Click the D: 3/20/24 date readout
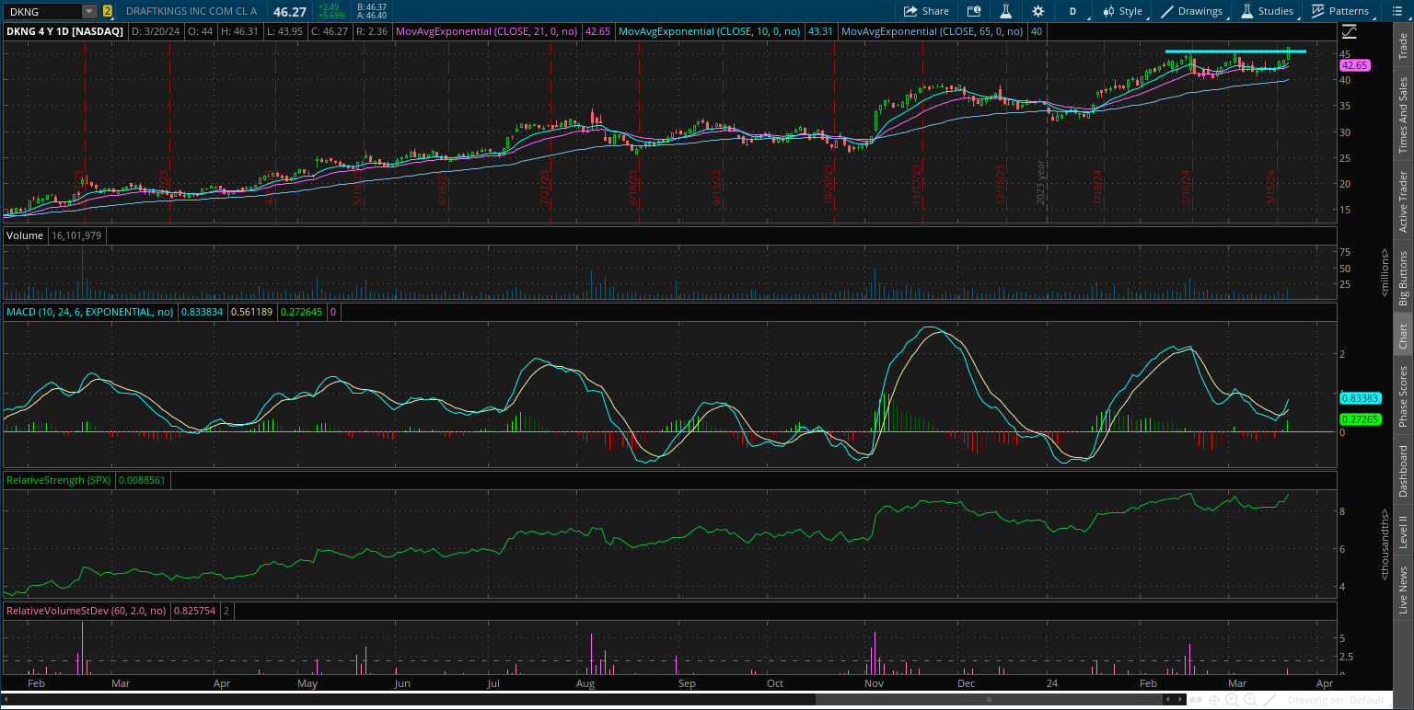This screenshot has height=710, width=1414. (x=155, y=31)
